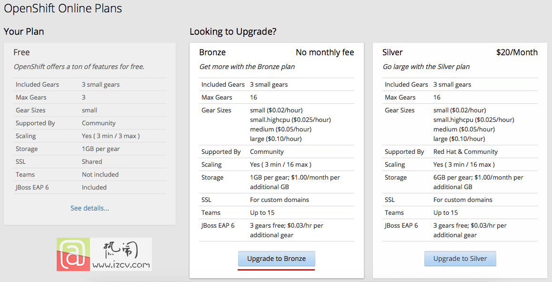Click the 'Looking to Upgrade?' heading
The width and height of the screenshot is (552, 282).
(x=233, y=31)
